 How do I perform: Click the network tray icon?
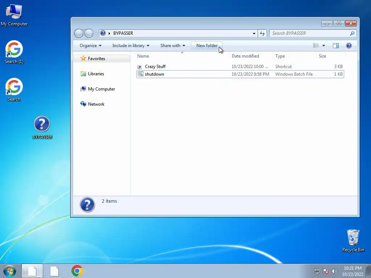point(317,271)
